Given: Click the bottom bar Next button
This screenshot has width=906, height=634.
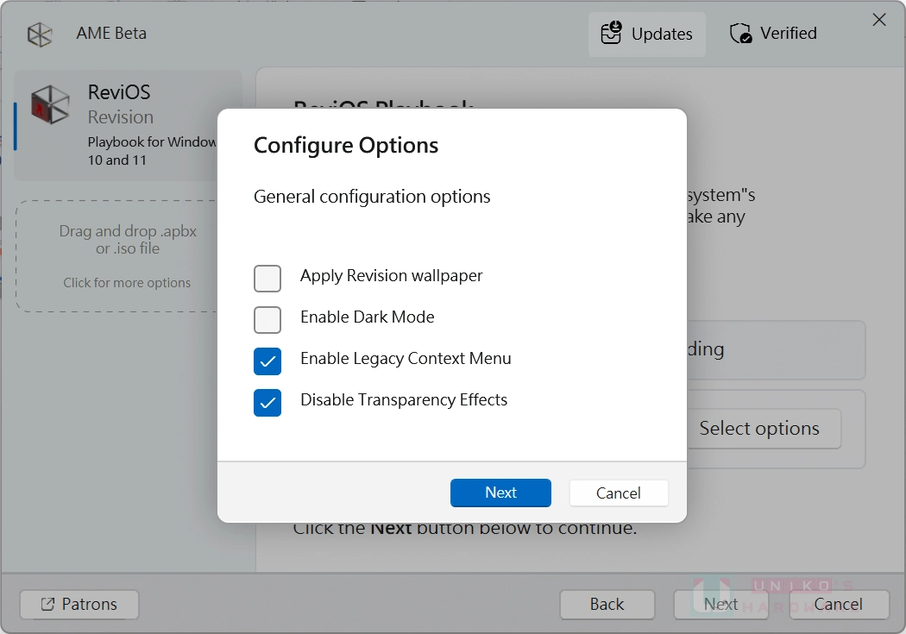Looking at the screenshot, I should pos(720,605).
